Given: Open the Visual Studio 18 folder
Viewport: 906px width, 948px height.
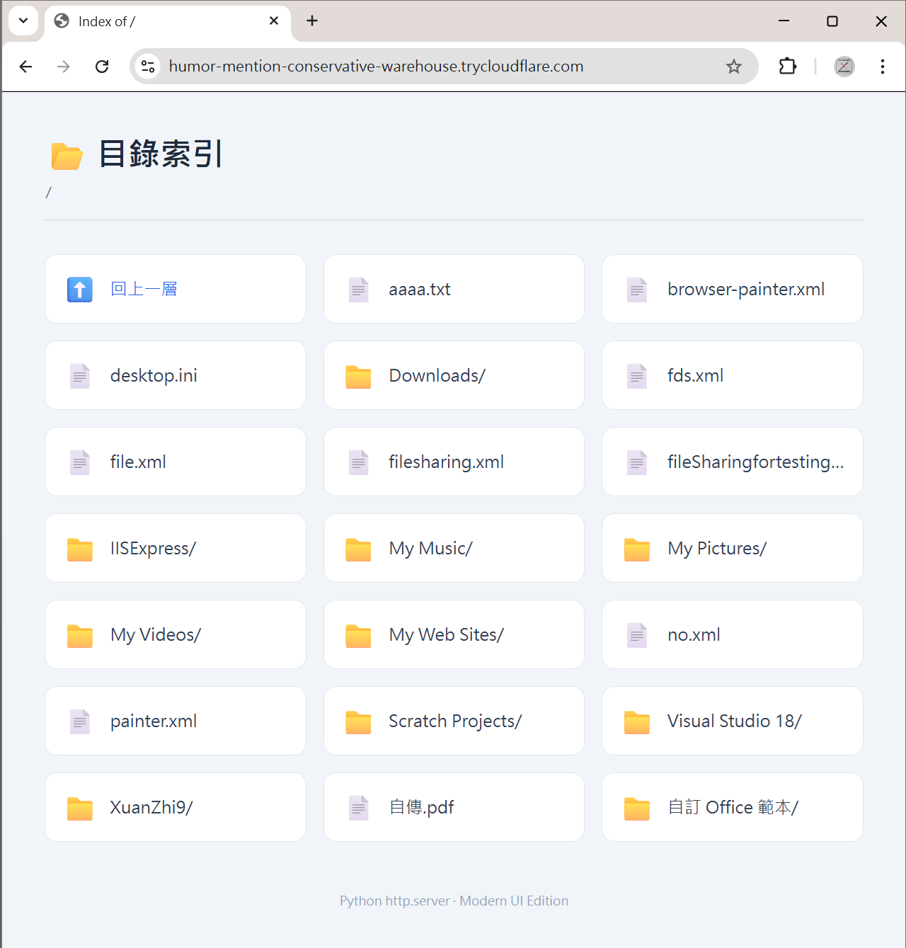Looking at the screenshot, I should coord(734,721).
